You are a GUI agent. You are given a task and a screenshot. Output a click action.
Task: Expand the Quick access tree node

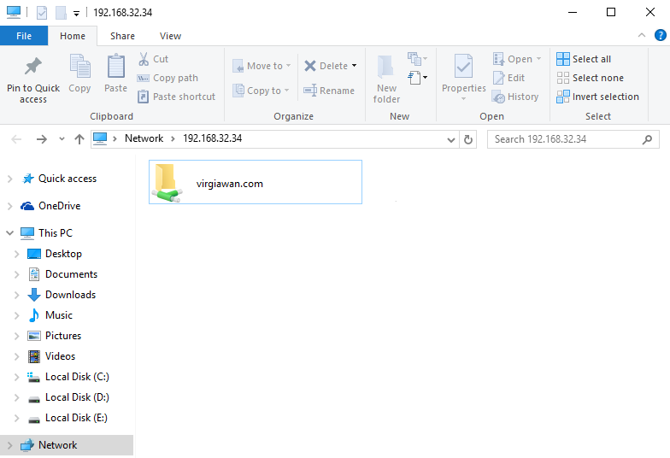(10, 179)
